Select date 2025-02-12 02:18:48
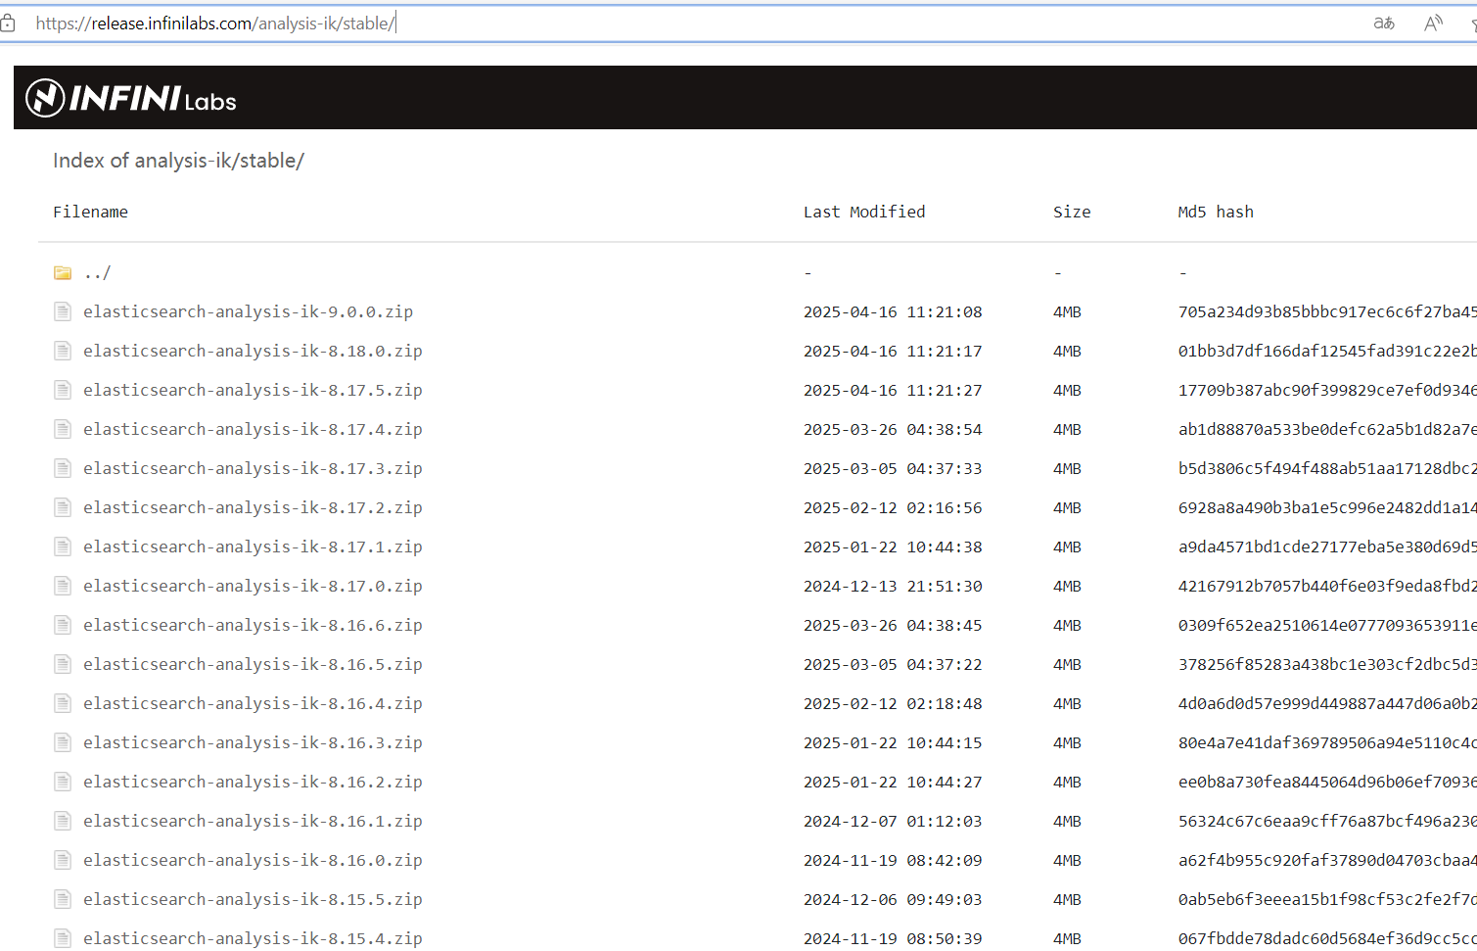 pos(893,703)
